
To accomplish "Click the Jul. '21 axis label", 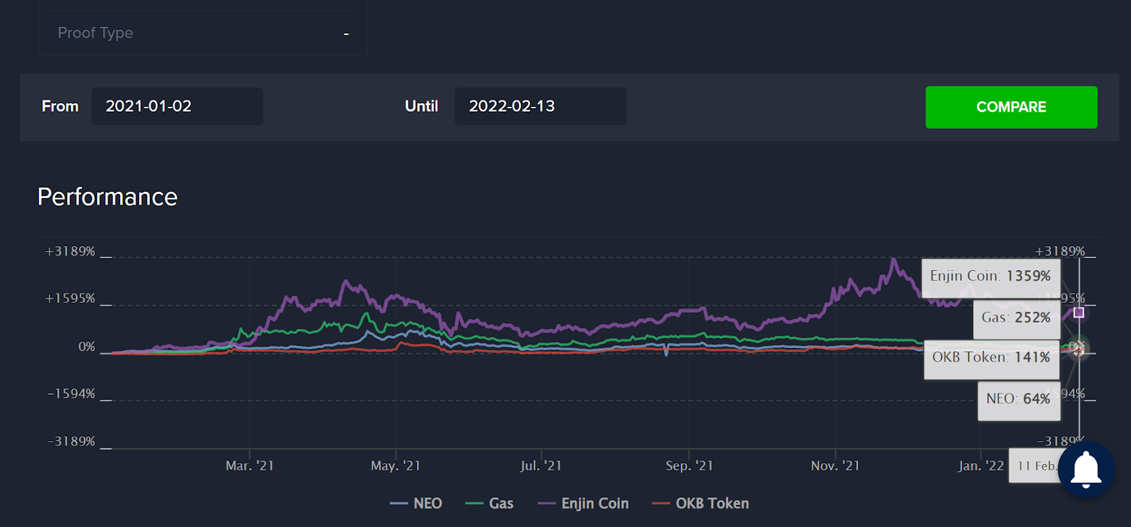I will point(541,466).
